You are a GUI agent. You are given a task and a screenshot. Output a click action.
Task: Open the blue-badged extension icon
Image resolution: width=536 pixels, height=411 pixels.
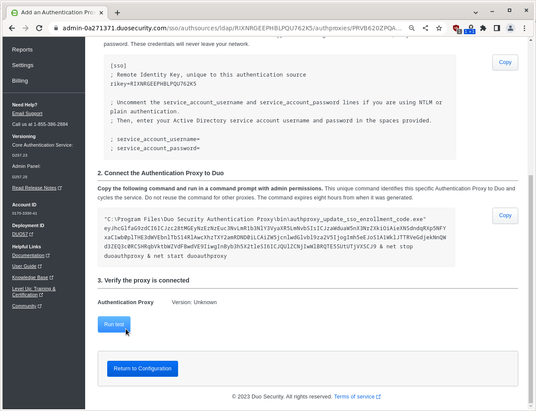click(x=470, y=29)
